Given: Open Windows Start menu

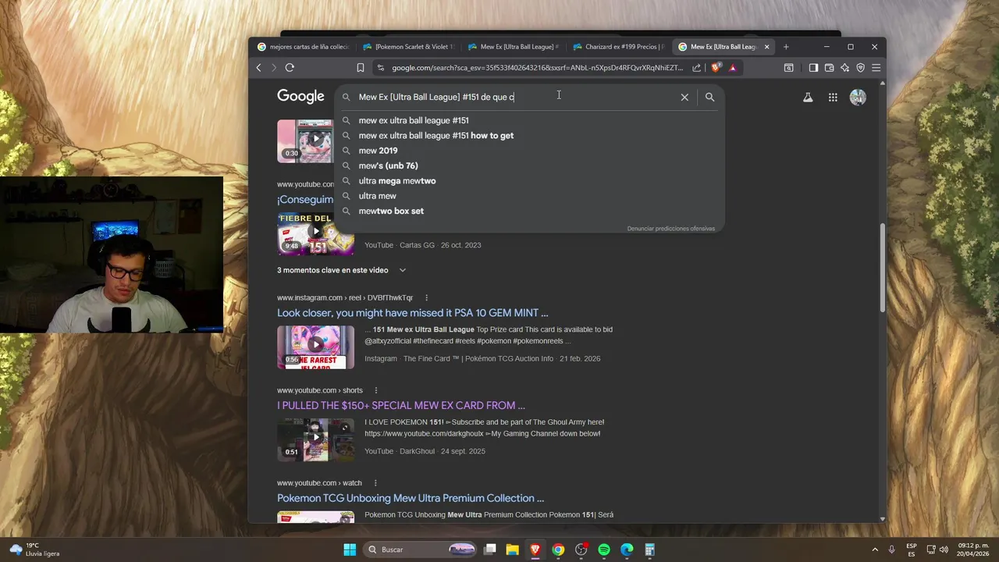Looking at the screenshot, I should pos(350,550).
